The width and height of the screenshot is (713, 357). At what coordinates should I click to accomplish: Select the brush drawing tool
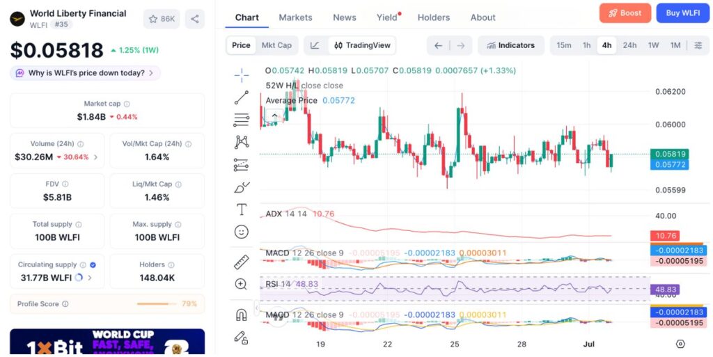(242, 187)
